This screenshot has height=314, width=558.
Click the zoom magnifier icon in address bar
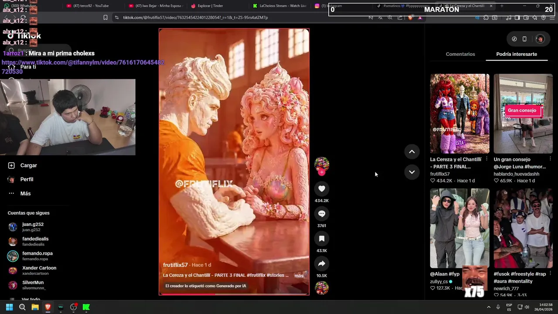click(390, 17)
